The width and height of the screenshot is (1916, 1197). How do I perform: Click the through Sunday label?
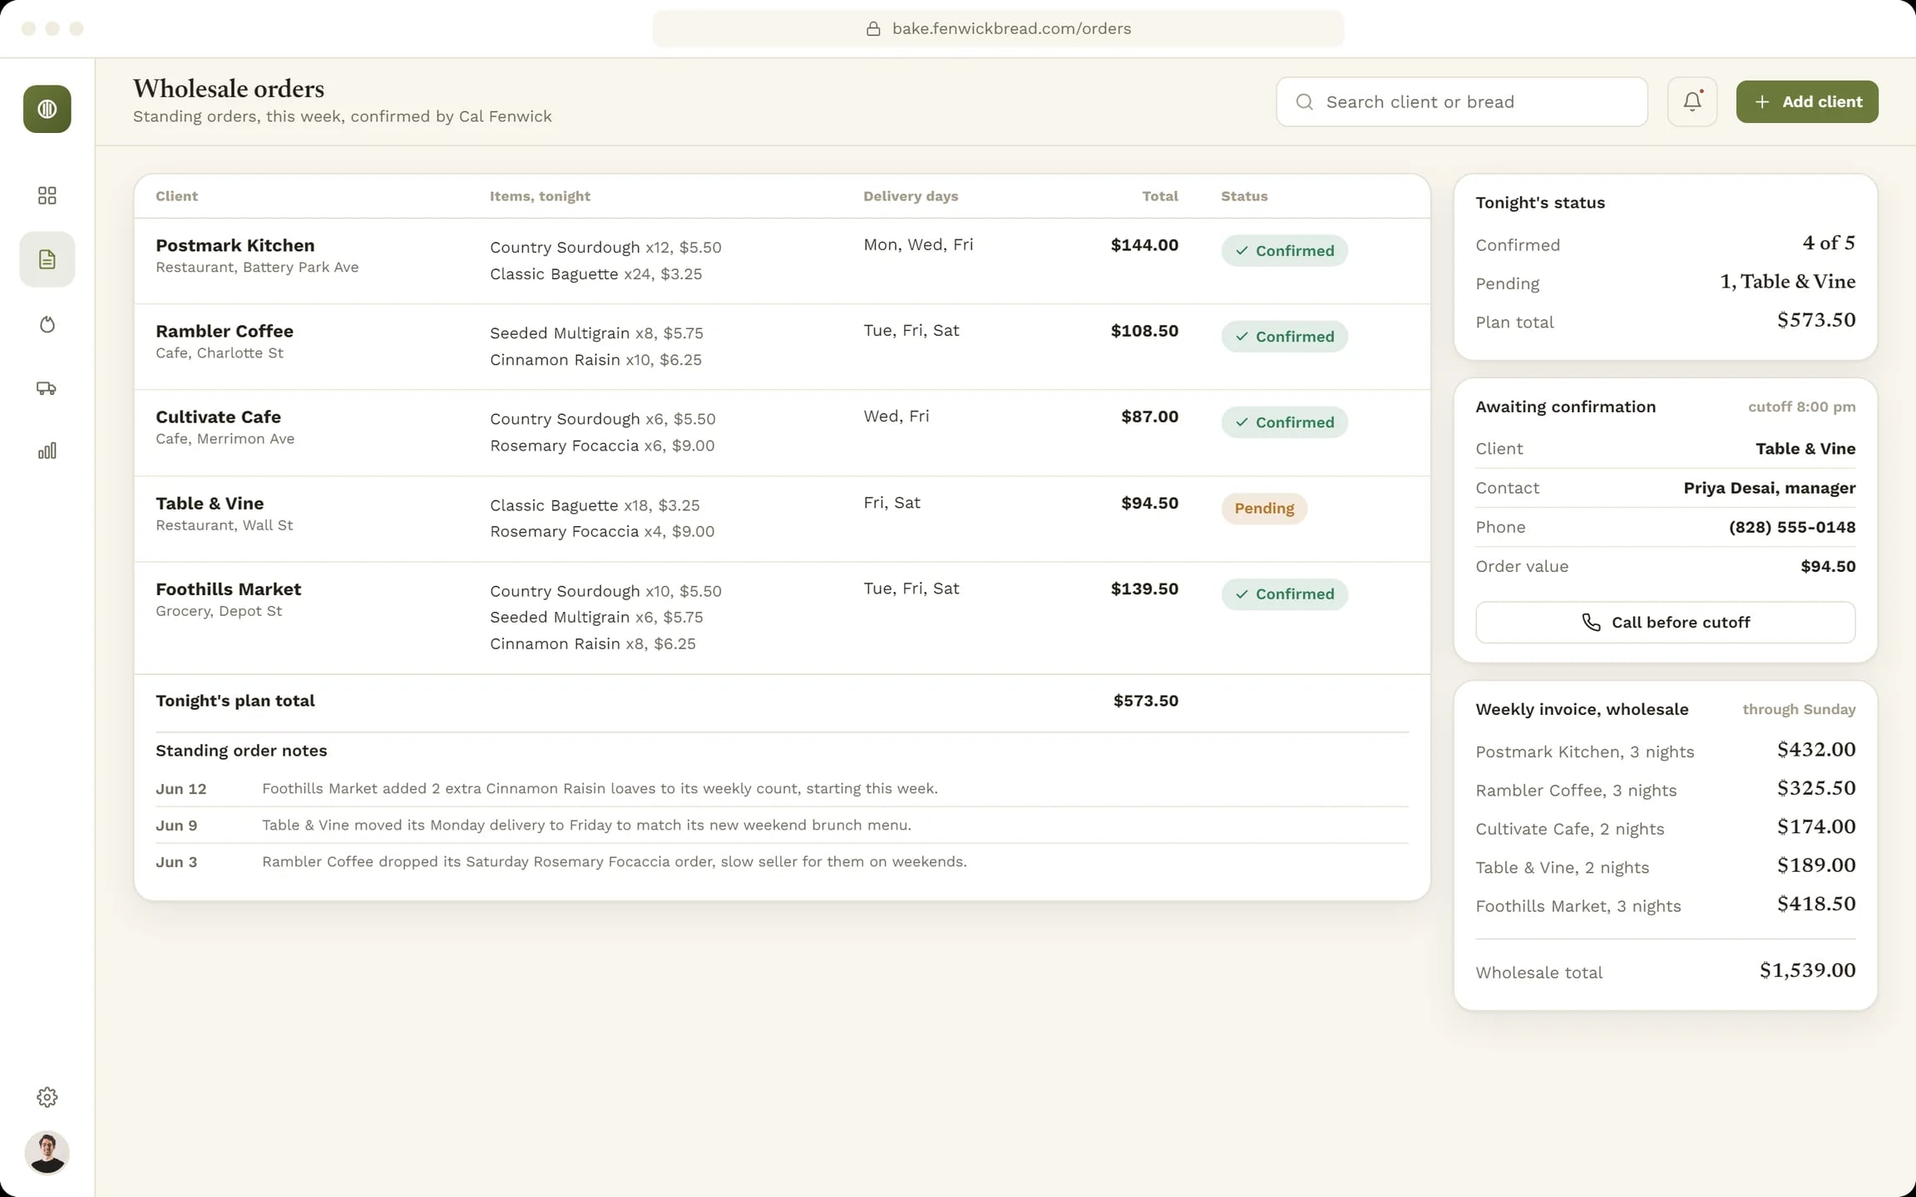coord(1799,710)
